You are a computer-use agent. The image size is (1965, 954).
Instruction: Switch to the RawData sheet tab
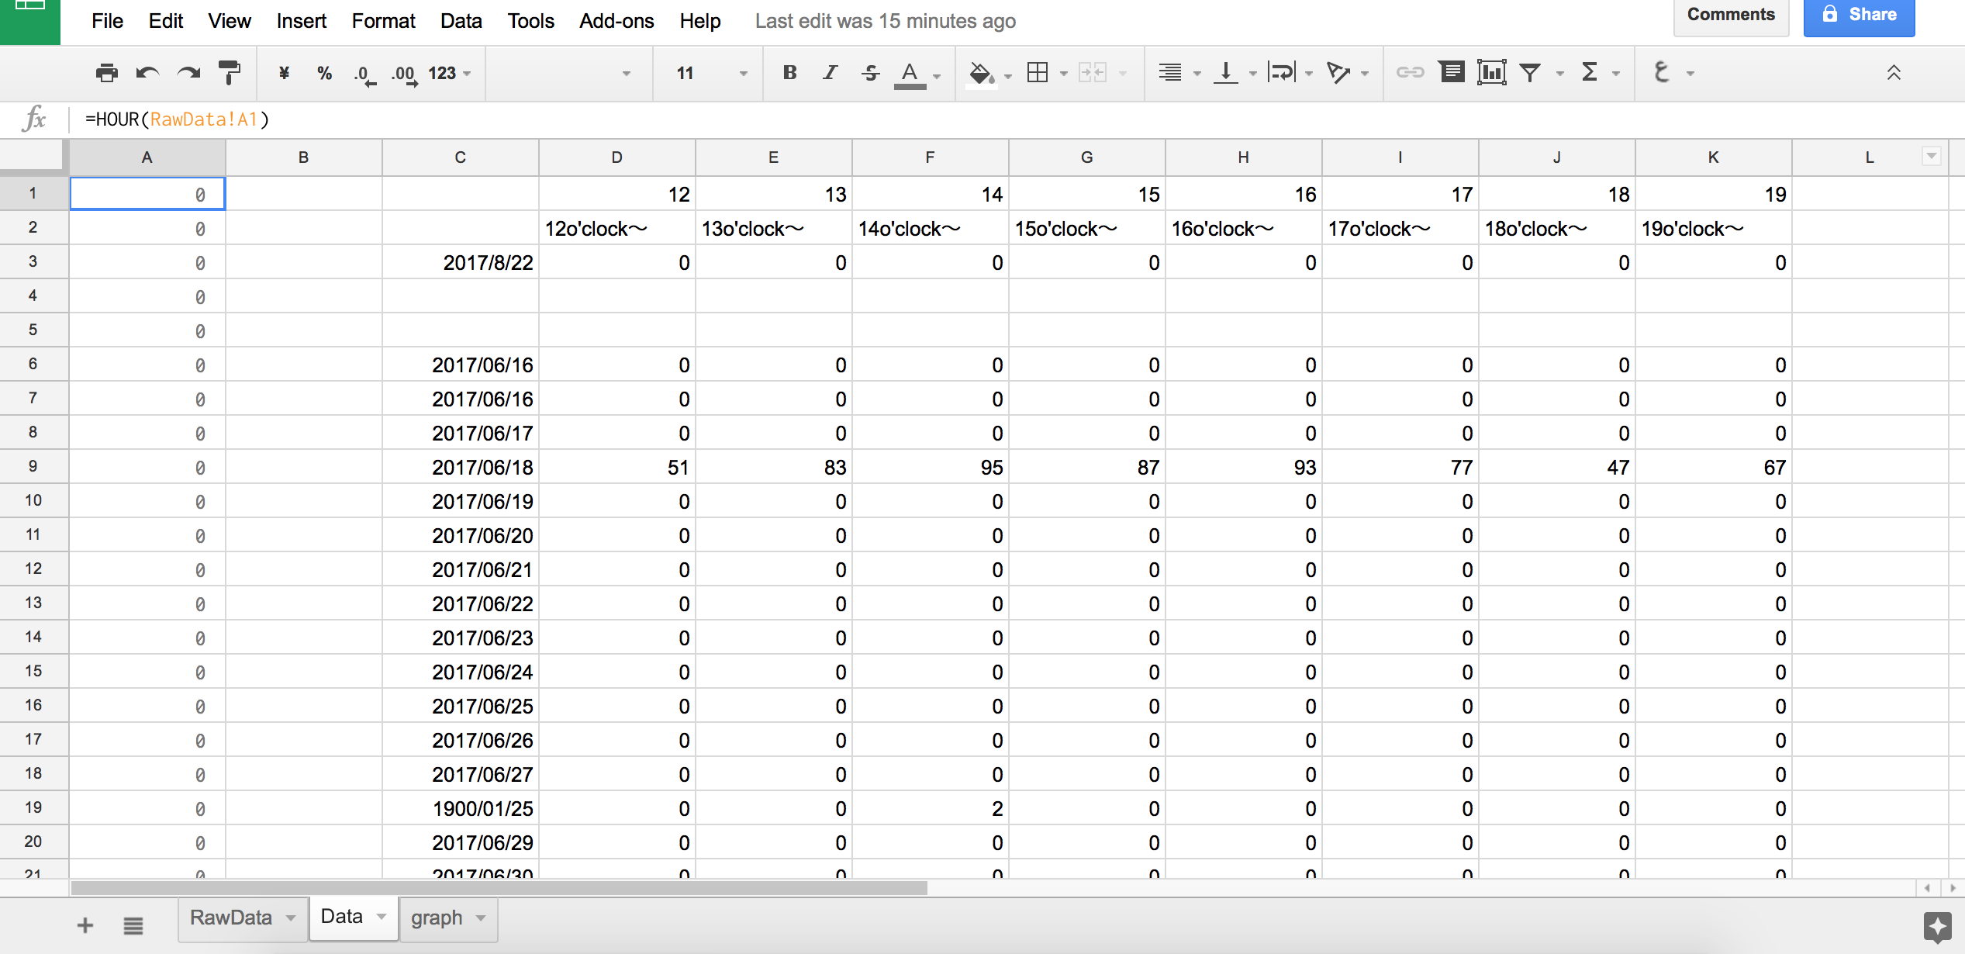point(230,918)
